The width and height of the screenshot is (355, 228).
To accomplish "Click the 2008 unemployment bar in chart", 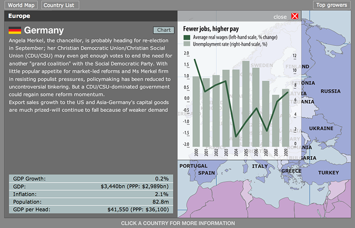I will pos(276,121).
